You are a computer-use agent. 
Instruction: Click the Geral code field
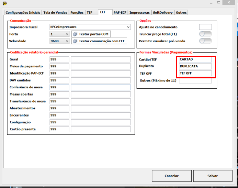point(59,59)
